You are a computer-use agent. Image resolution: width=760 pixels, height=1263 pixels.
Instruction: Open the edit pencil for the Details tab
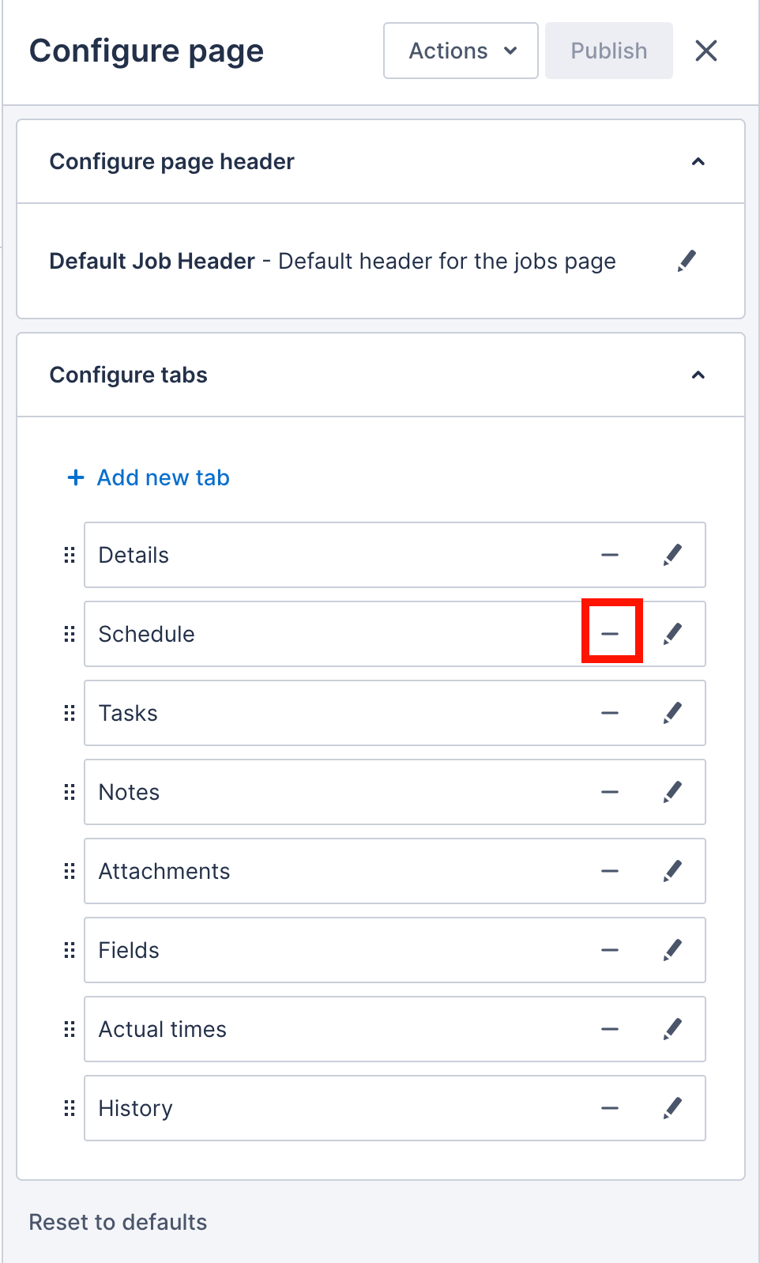tap(672, 555)
